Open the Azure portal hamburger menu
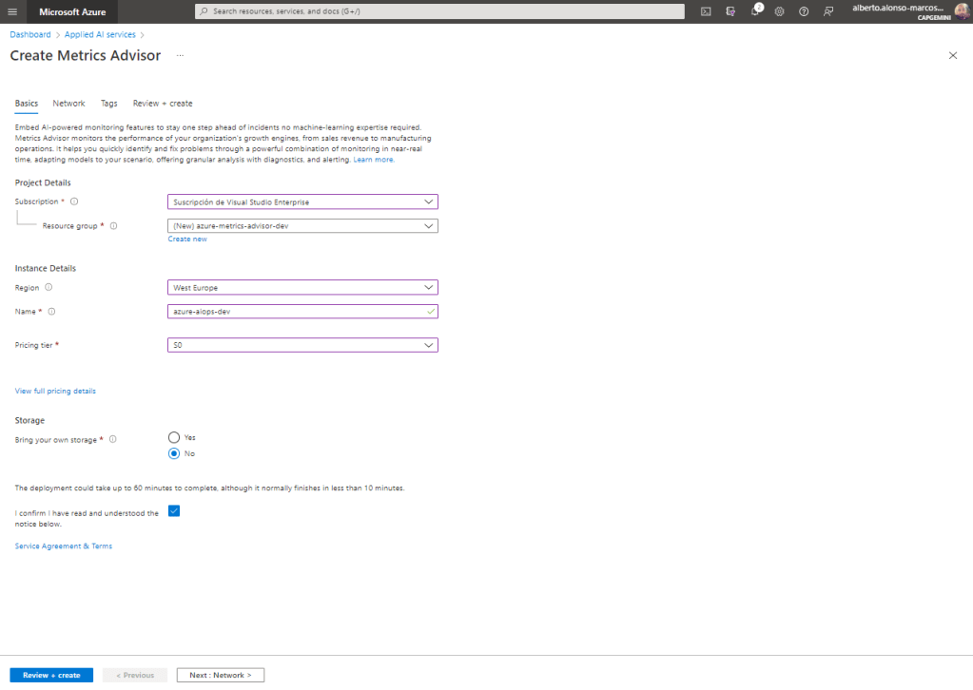This screenshot has height=690, width=973. 12,11
